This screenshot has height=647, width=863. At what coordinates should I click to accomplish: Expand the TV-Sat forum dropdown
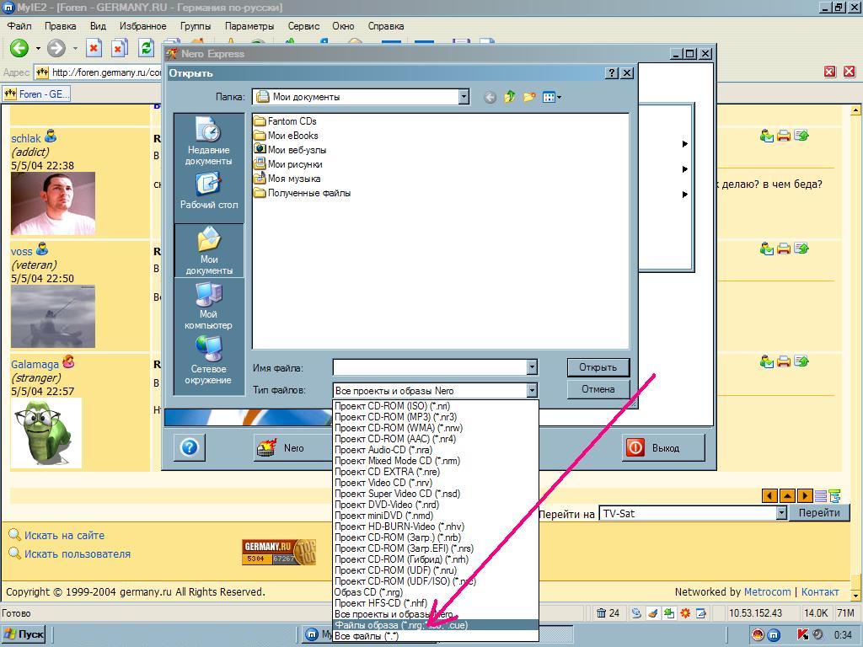click(x=781, y=513)
